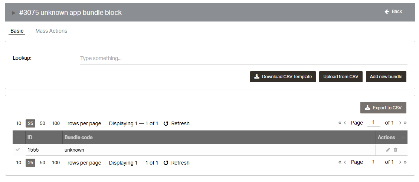Go to the next page using the pager below the table

400,162
